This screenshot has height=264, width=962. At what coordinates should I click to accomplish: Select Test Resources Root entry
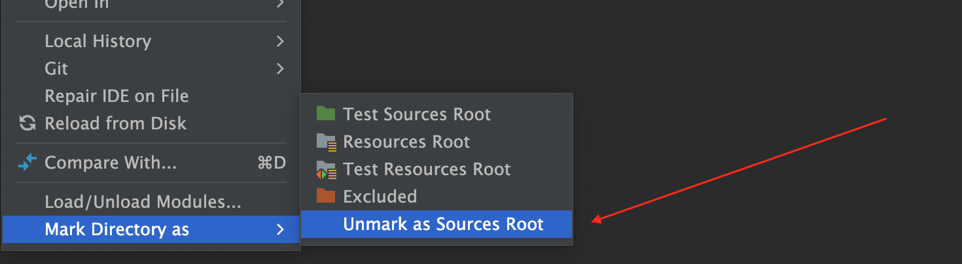click(x=427, y=169)
